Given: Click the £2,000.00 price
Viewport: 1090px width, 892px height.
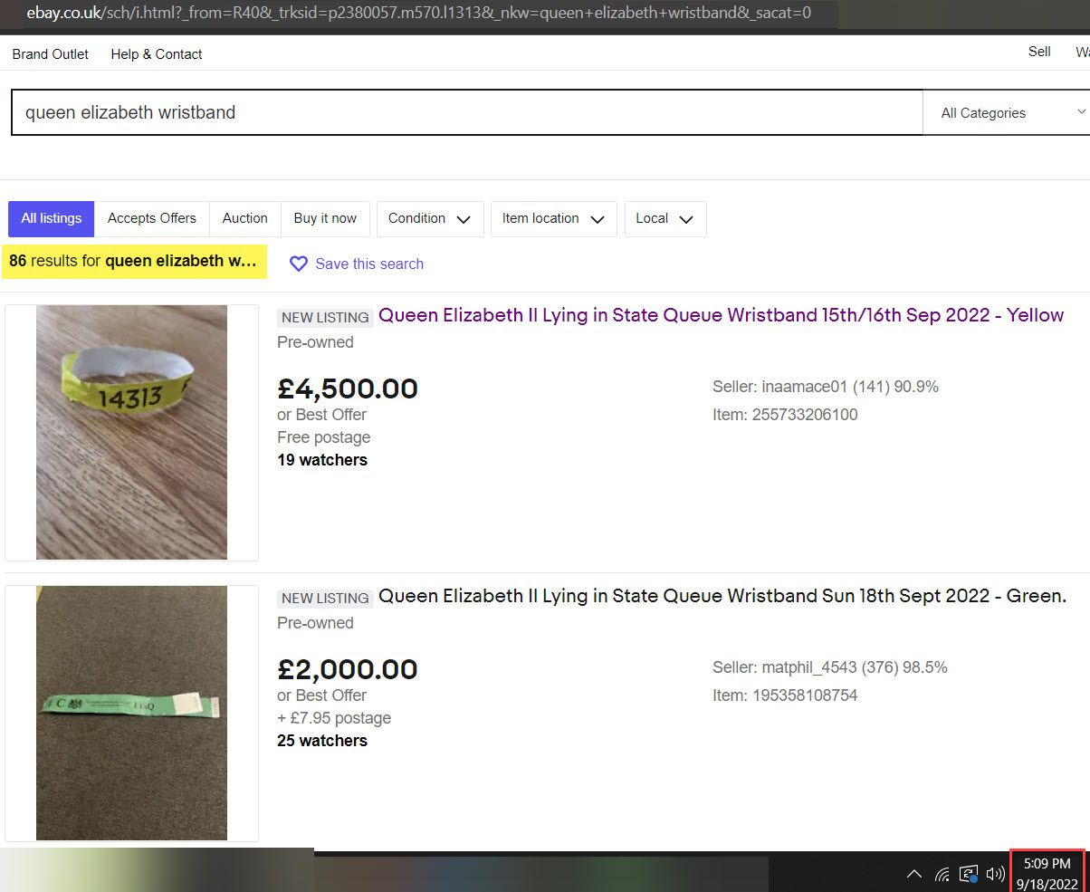Looking at the screenshot, I should [348, 670].
